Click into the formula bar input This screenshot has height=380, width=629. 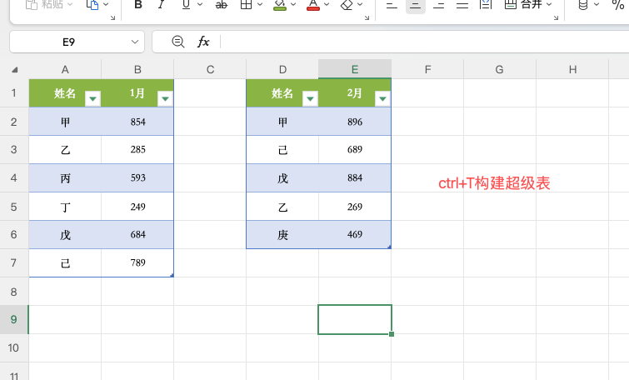pyautogui.click(x=425, y=42)
